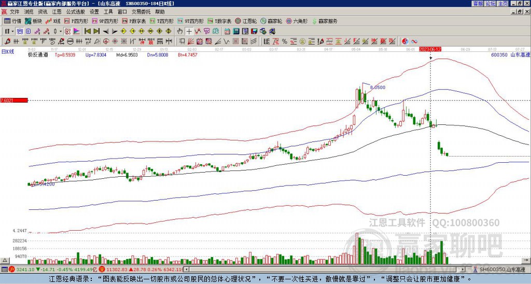Click the 客服 button in title bar
Screen dimensions: 531x284
pyautogui.click(x=478, y=4)
